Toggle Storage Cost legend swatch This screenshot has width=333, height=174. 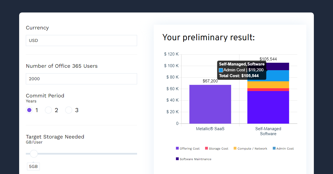pos(206,148)
